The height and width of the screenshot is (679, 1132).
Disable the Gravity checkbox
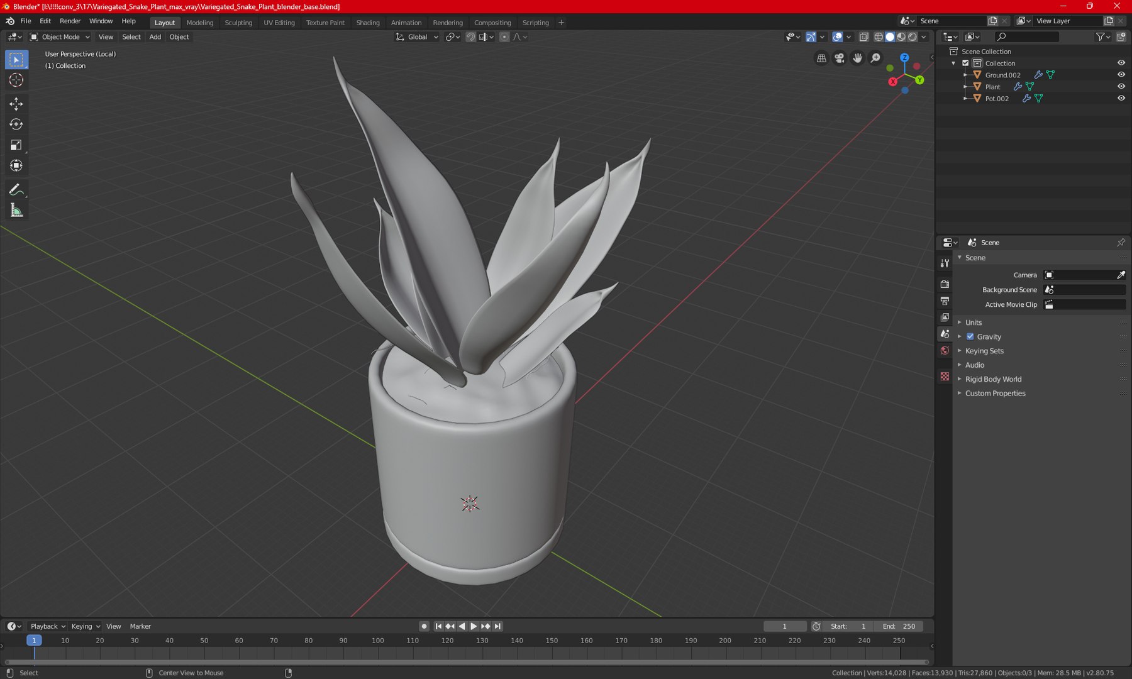click(970, 337)
